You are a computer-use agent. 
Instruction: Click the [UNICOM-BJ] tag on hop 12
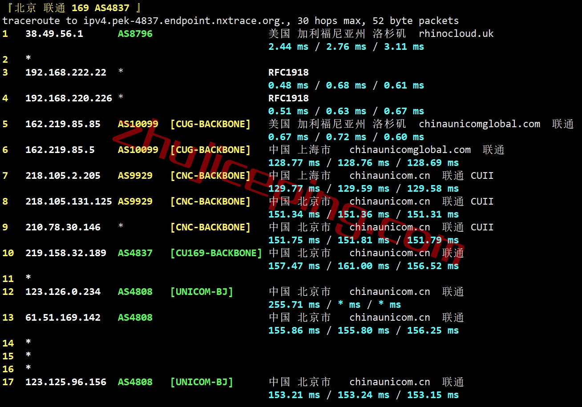(x=202, y=292)
